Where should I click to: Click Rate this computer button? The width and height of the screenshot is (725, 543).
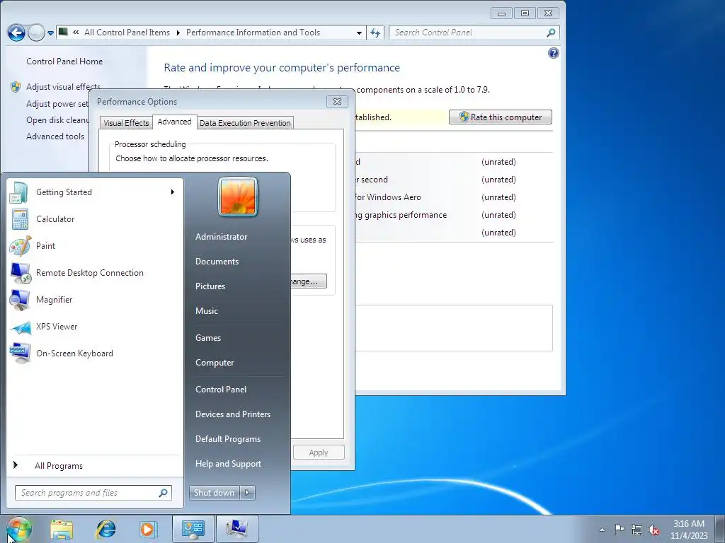pos(501,117)
